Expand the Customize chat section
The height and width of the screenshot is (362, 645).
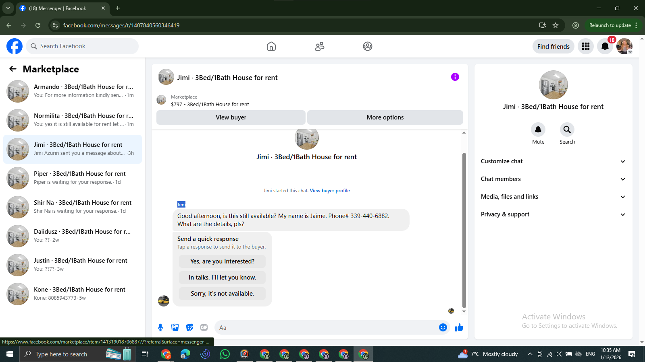[x=553, y=161]
